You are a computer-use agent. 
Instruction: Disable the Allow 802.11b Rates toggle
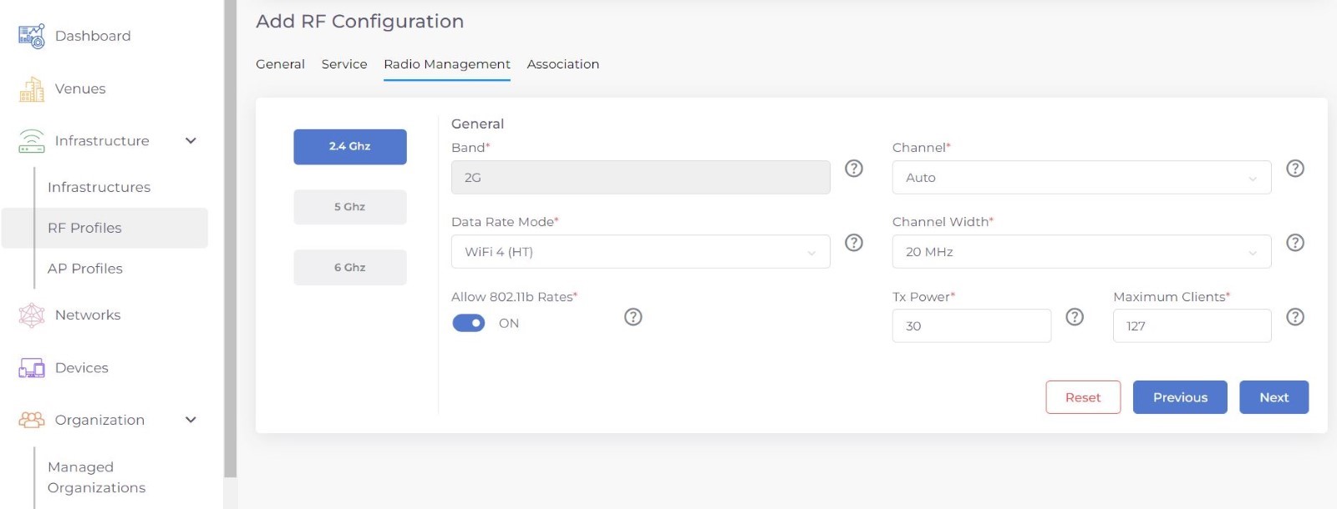[469, 323]
